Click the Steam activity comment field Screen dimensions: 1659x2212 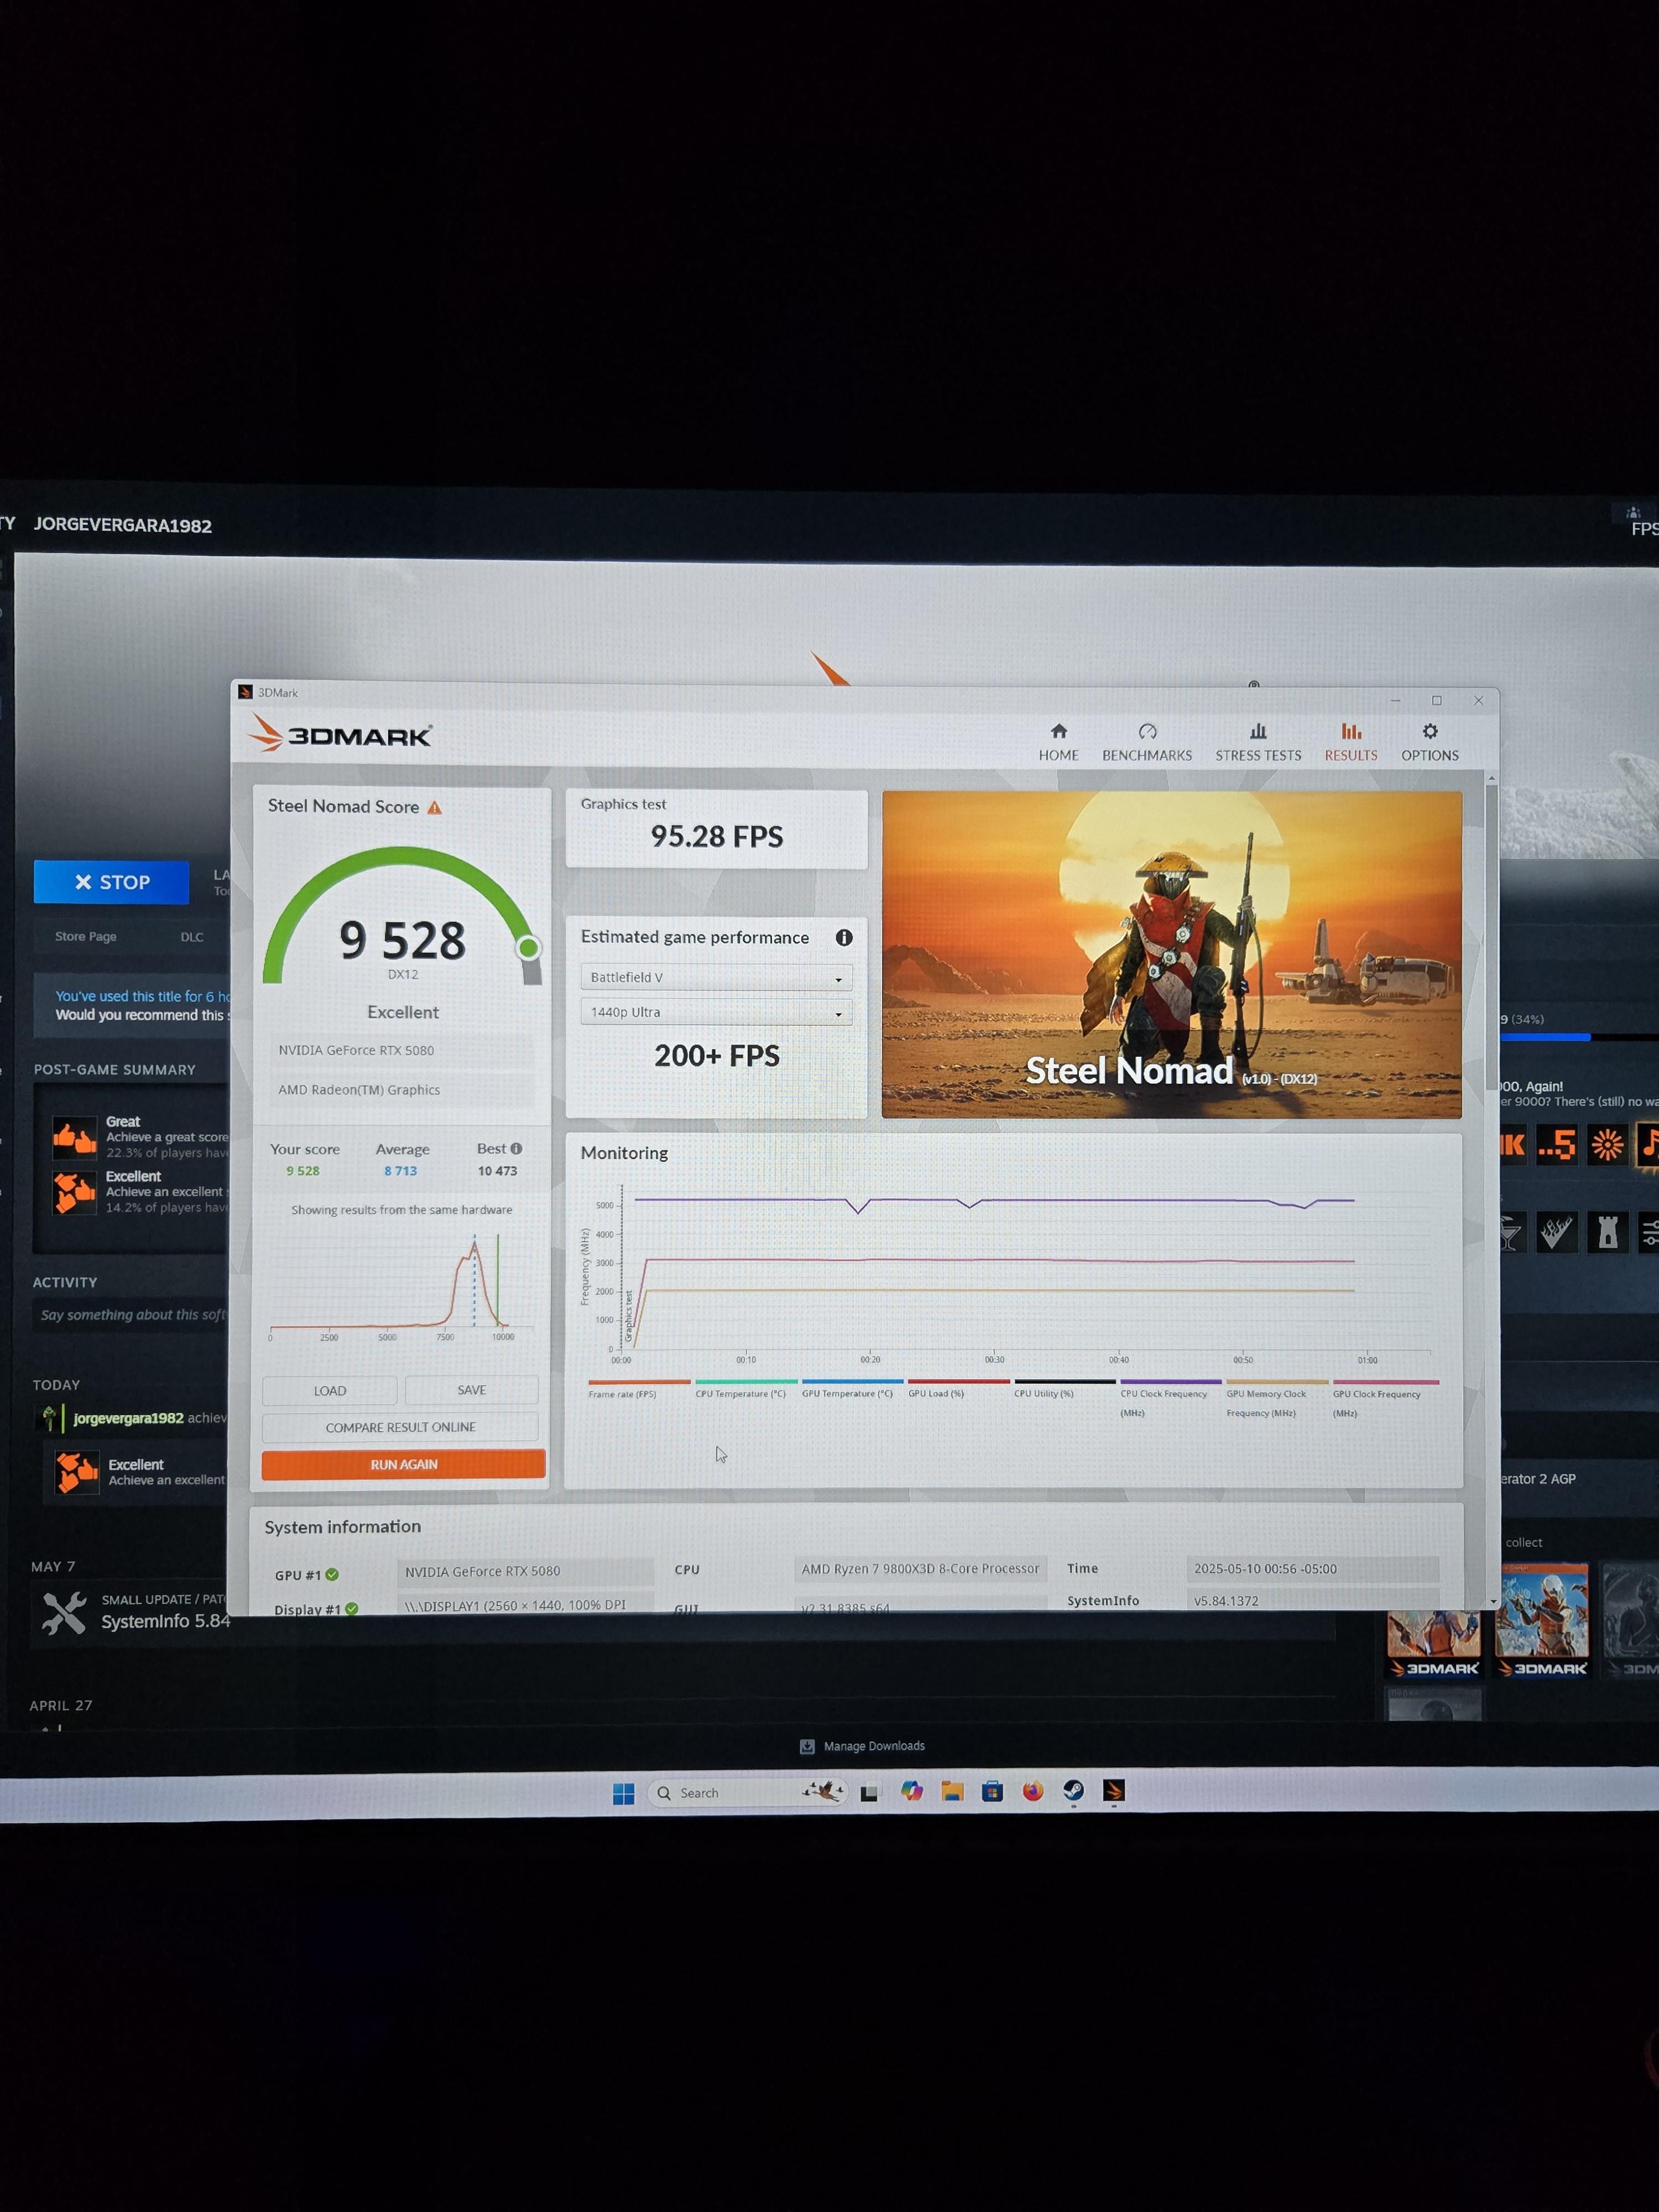coord(131,1314)
